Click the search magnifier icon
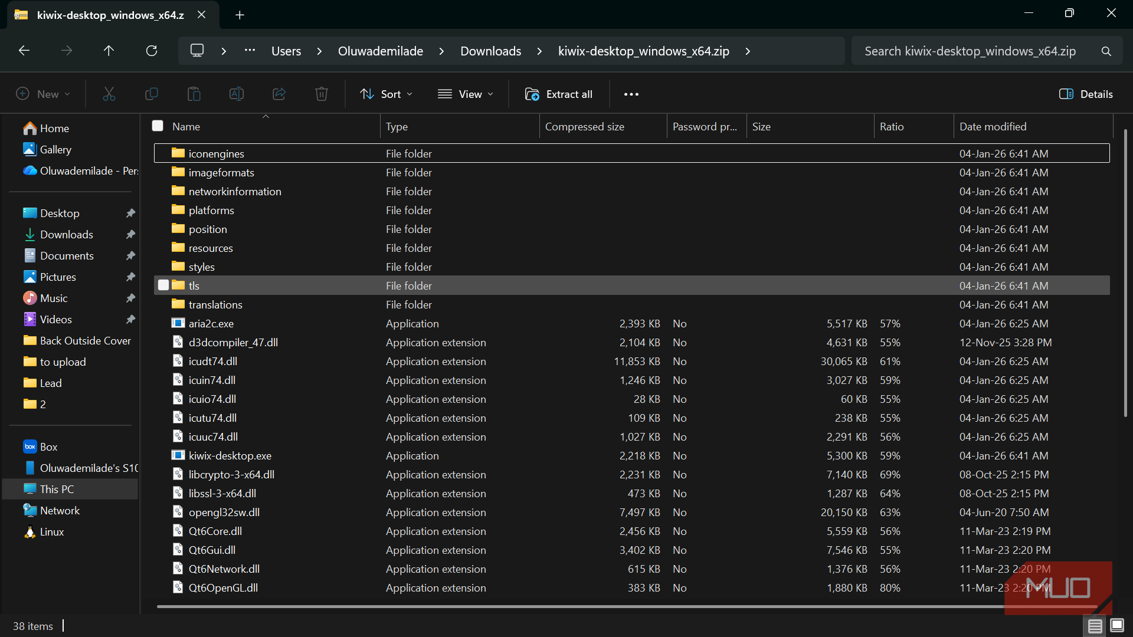The width and height of the screenshot is (1133, 637). click(1106, 51)
